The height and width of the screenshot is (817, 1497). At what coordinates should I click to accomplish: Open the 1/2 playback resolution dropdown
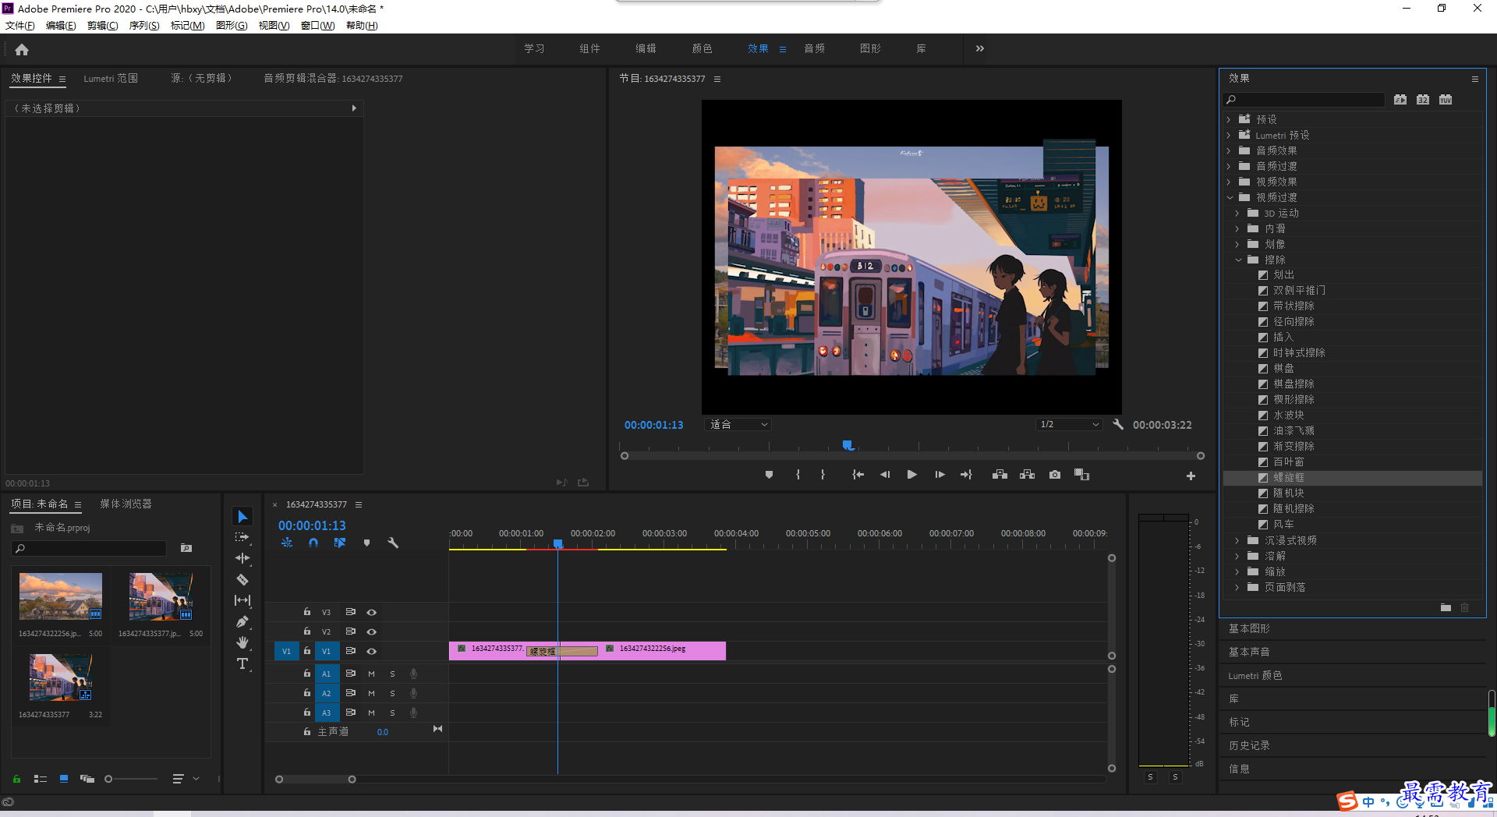click(x=1069, y=424)
